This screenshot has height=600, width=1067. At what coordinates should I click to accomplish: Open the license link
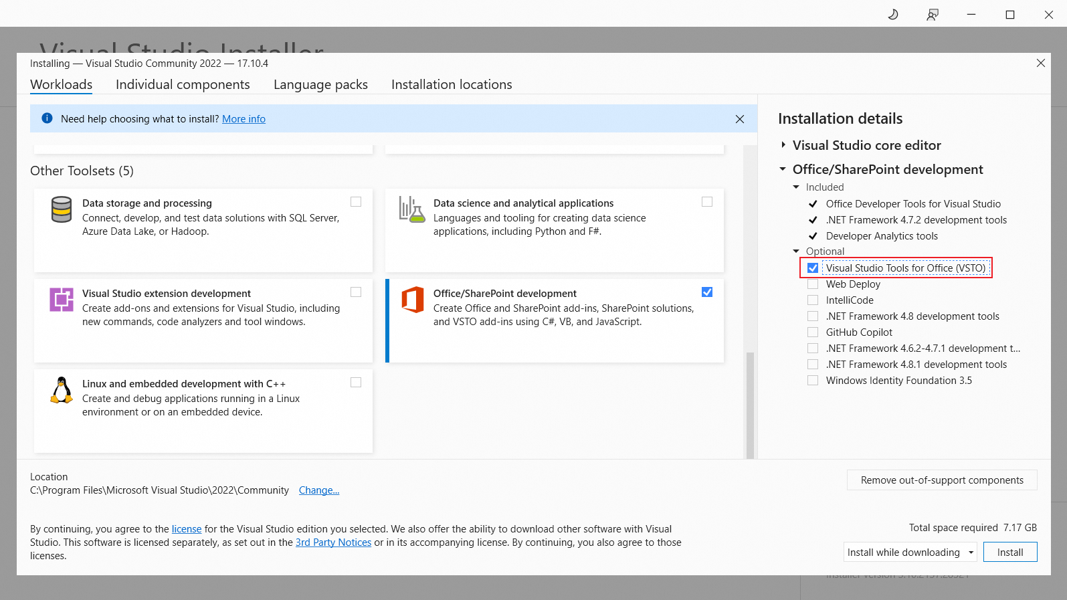pos(187,529)
